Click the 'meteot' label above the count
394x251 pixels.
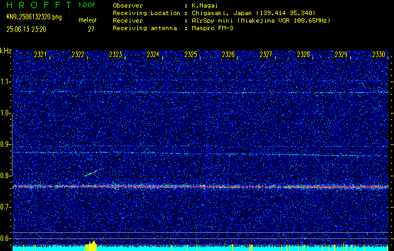pyautogui.click(x=88, y=20)
